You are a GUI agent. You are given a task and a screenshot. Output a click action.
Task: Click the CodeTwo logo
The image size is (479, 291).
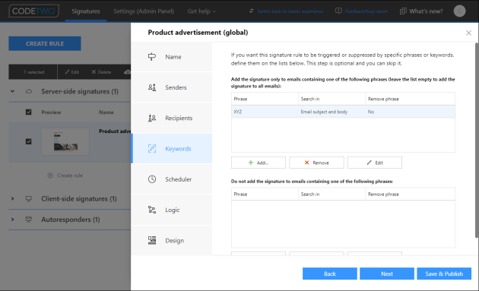point(34,11)
